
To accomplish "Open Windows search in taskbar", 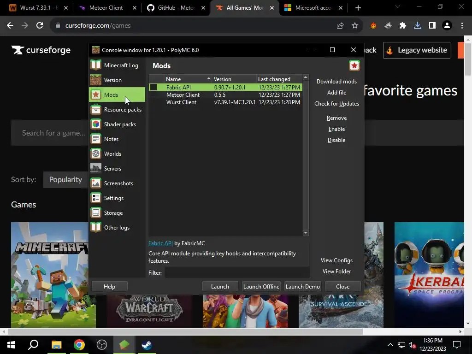I will [33, 345].
